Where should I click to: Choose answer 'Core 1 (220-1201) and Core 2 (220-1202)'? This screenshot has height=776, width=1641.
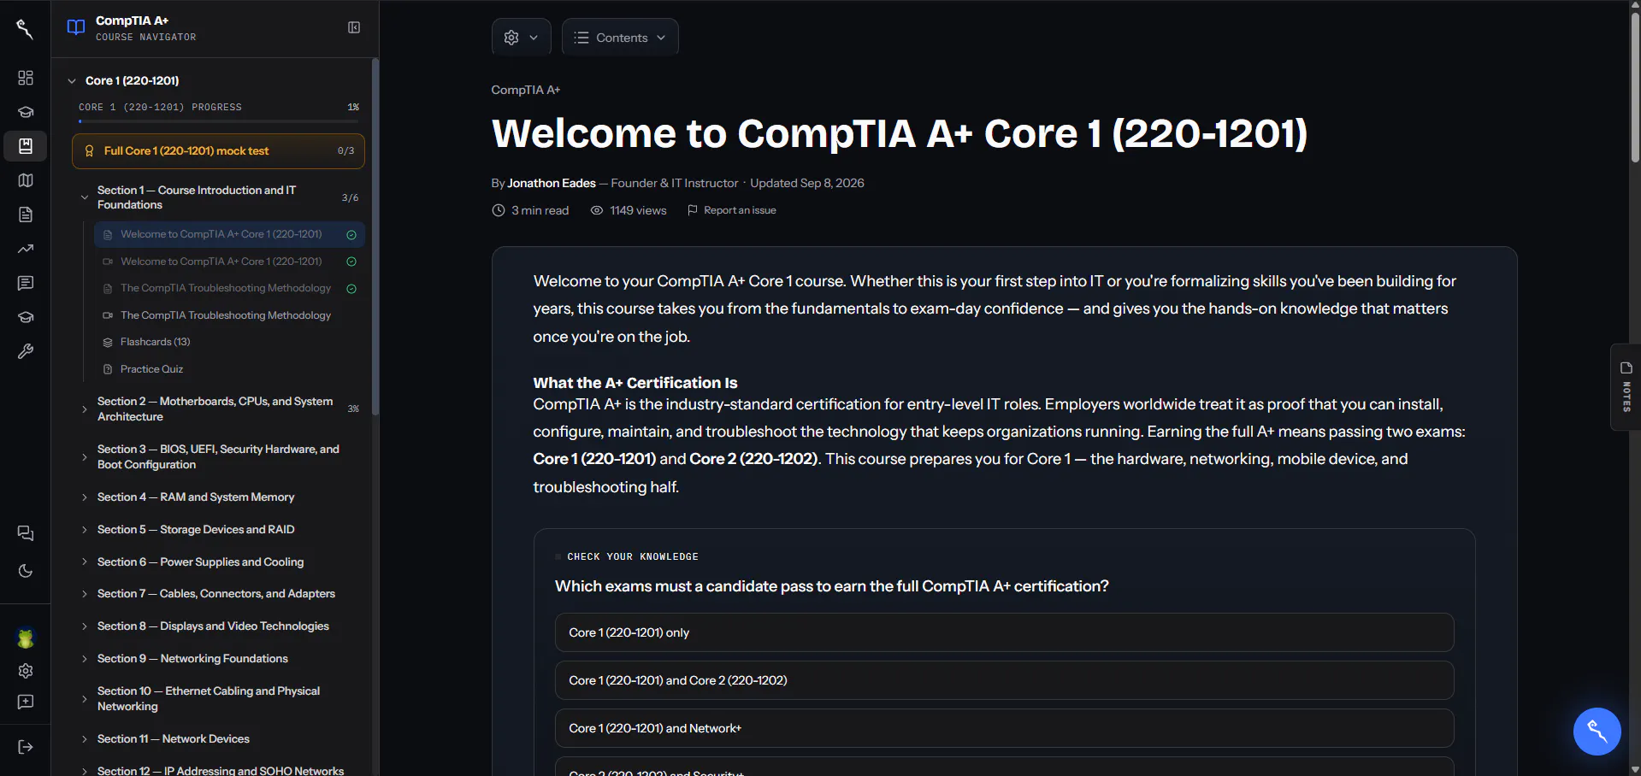click(x=1004, y=680)
